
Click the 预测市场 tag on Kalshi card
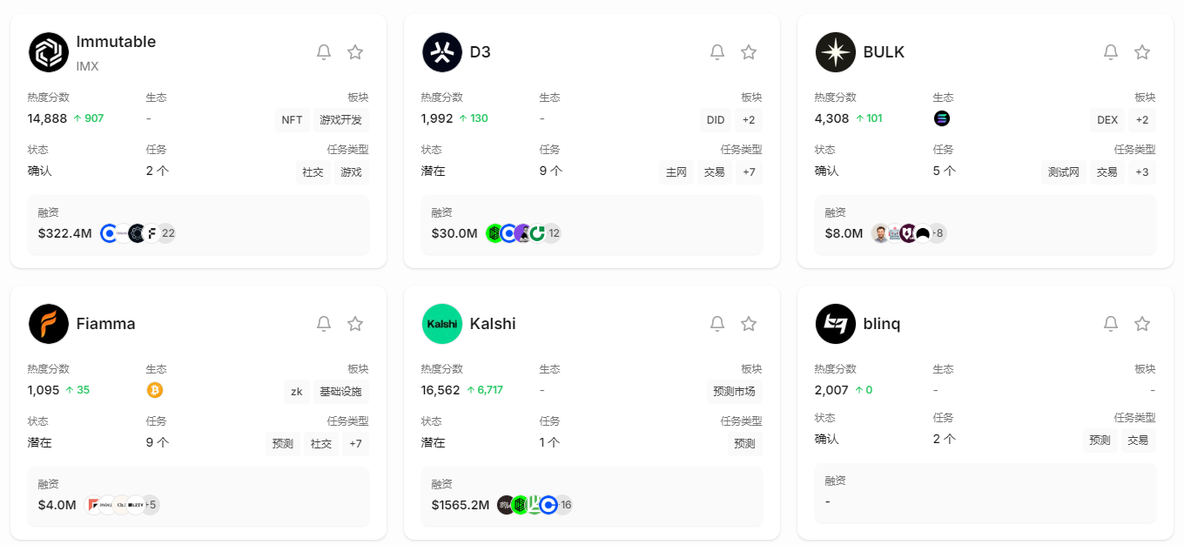click(732, 389)
